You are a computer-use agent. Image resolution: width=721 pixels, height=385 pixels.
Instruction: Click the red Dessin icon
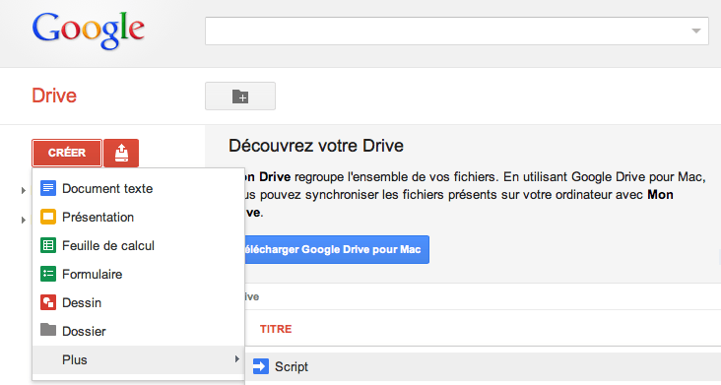(x=48, y=302)
